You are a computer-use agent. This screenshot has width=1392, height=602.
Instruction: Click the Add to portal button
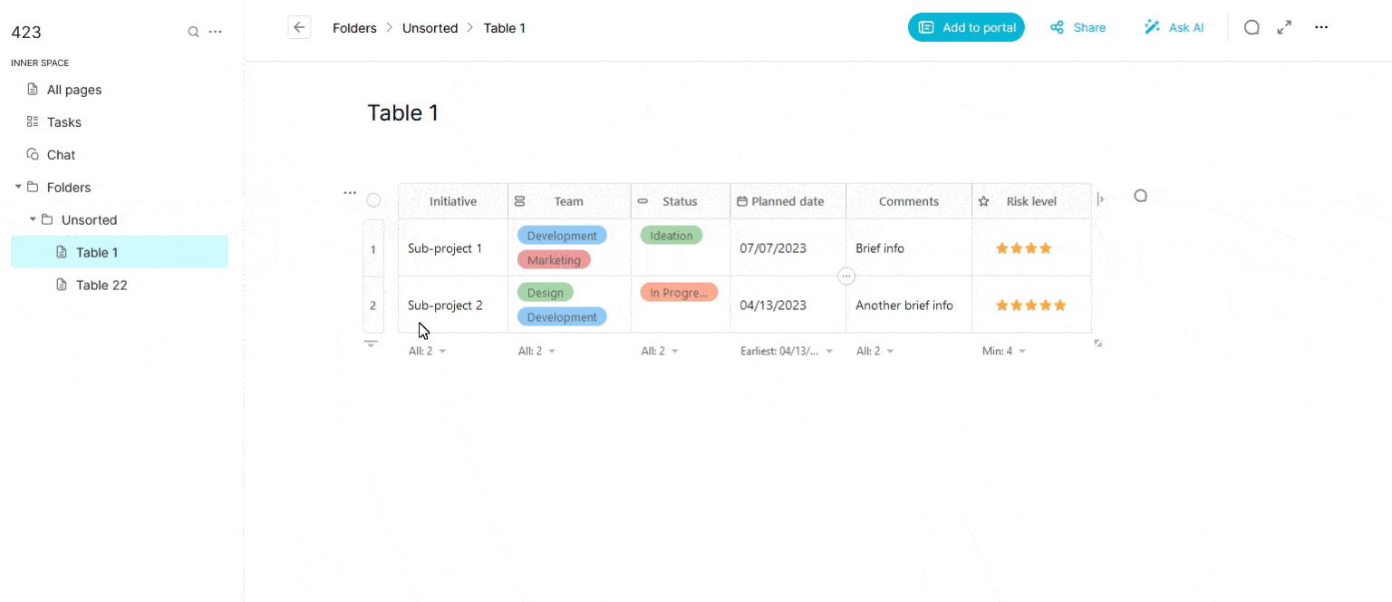[966, 27]
